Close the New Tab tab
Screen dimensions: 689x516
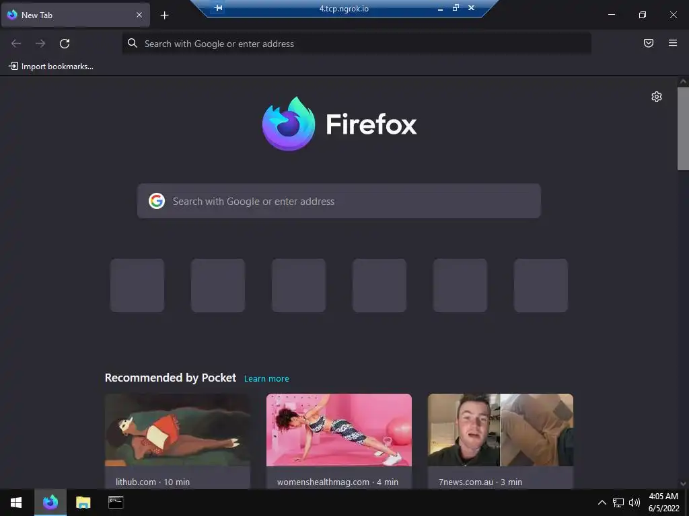pyautogui.click(x=139, y=15)
